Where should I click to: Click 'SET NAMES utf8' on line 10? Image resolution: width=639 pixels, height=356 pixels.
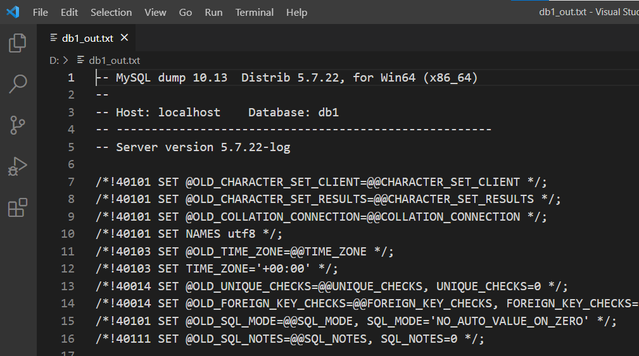coord(206,234)
